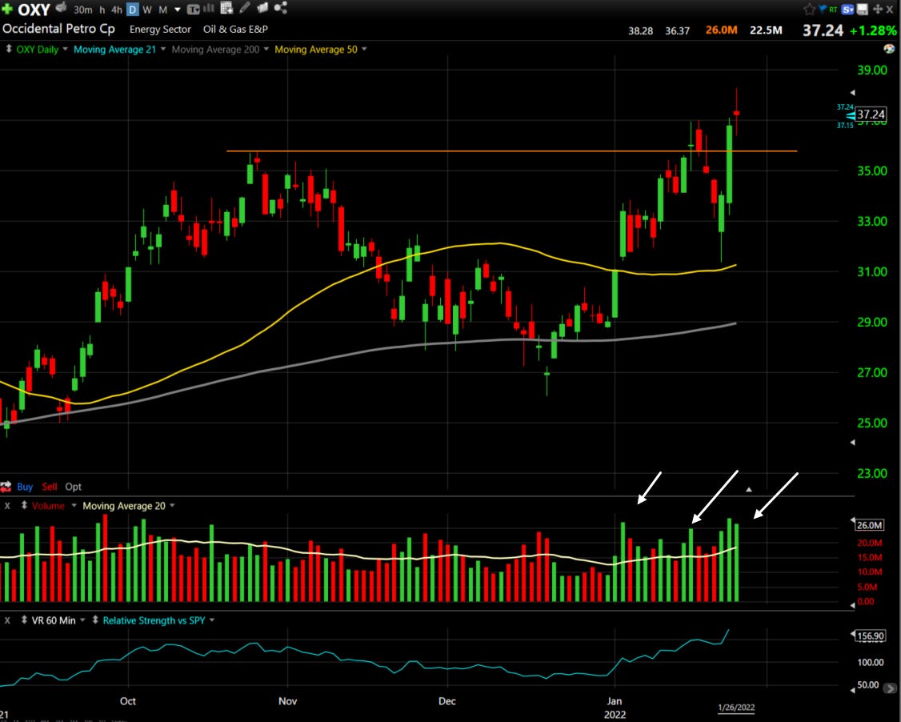Click the Volume pane reorder arrows icon
This screenshot has height=722, width=901.
(x=24, y=506)
